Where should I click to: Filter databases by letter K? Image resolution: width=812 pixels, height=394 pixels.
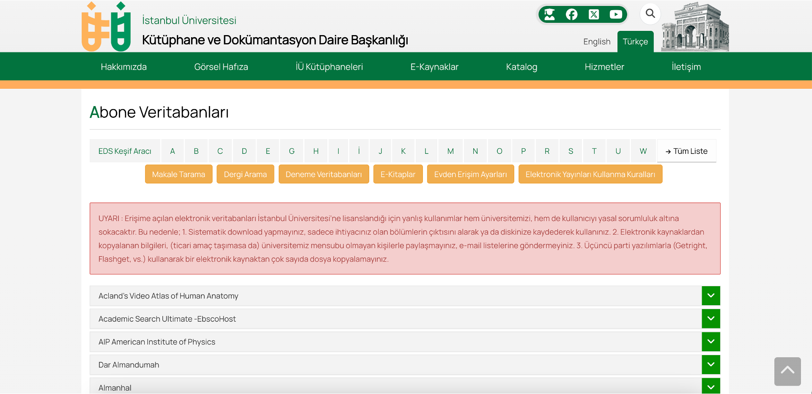pos(403,151)
